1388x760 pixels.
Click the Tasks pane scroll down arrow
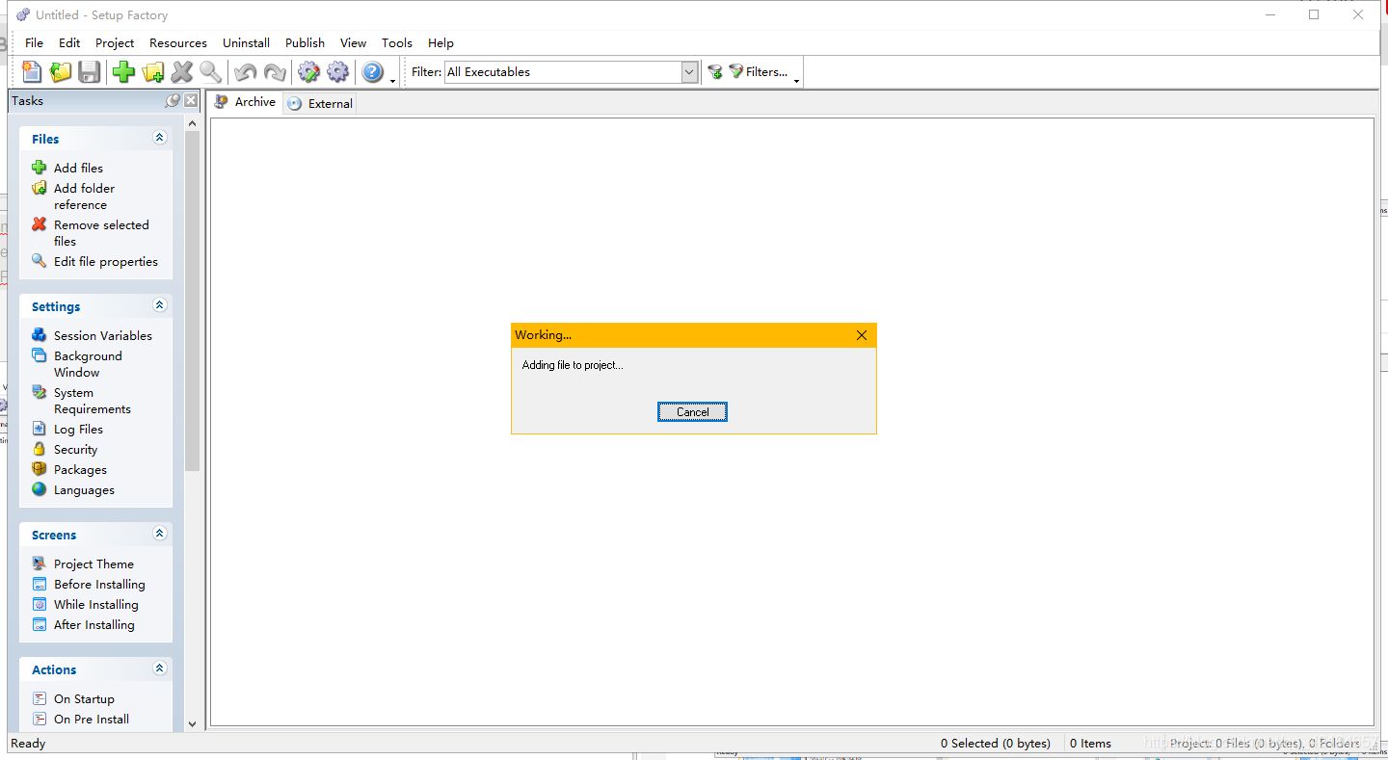[x=192, y=723]
